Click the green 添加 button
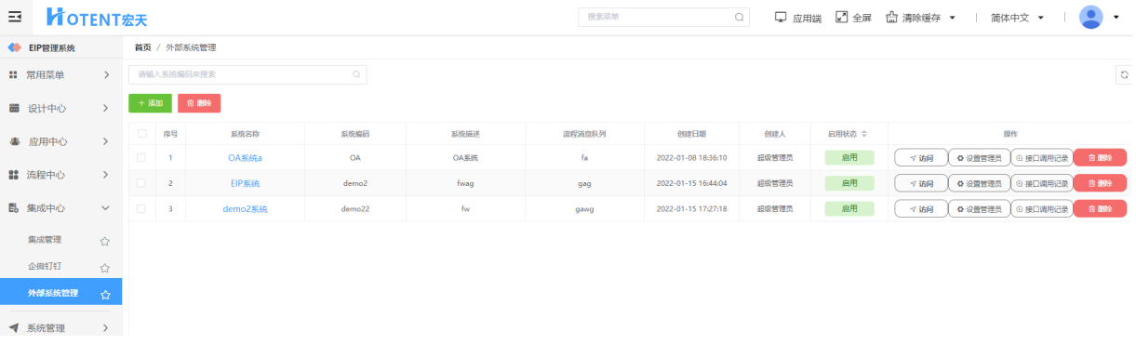 150,103
